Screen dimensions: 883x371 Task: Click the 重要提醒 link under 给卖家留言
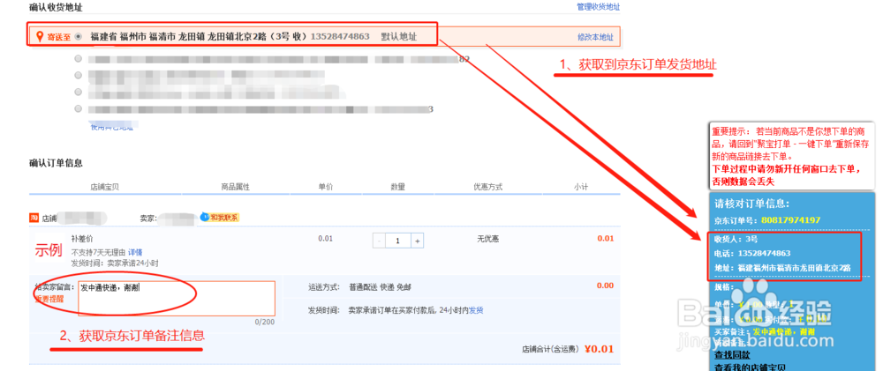(49, 299)
